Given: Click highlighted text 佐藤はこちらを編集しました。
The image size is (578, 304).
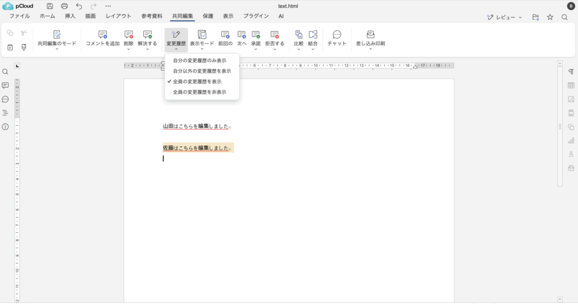Looking at the screenshot, I should (198, 148).
